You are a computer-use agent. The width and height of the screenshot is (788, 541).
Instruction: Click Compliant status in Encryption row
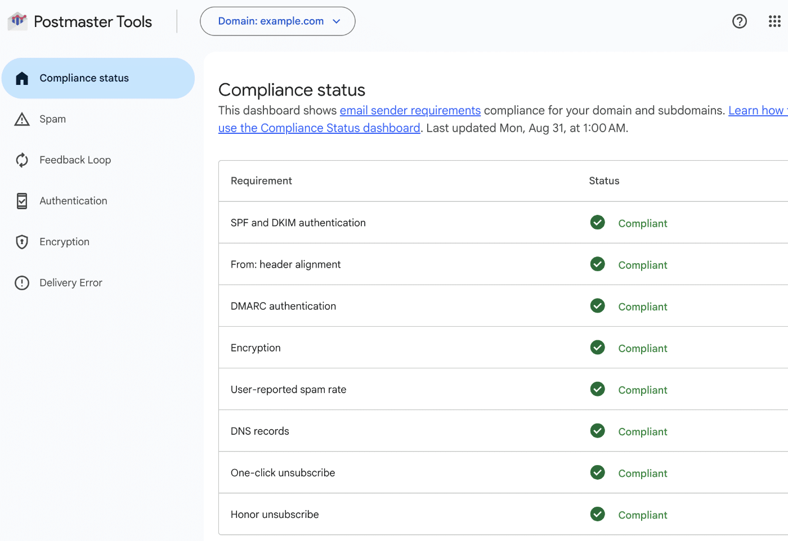pyautogui.click(x=643, y=348)
